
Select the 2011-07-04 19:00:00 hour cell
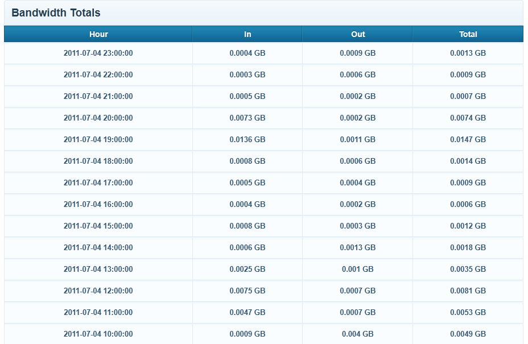tap(98, 139)
